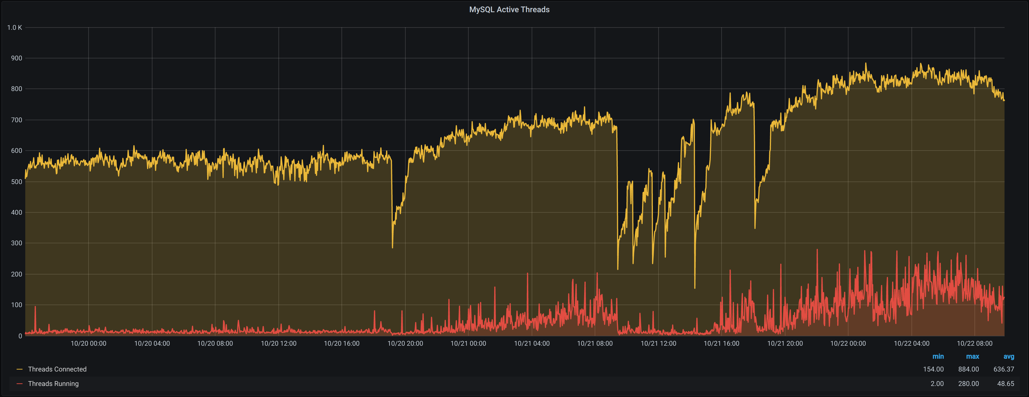1029x397 pixels.
Task: Click the yellow Threads Connected color swatch
Action: tap(19, 369)
